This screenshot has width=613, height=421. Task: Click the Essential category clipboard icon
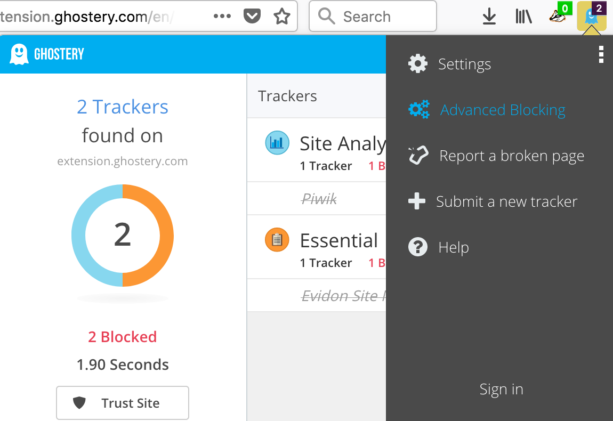tap(277, 240)
